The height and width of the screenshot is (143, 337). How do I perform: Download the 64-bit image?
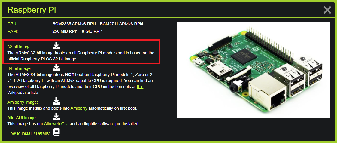pyautogui.click(x=56, y=68)
